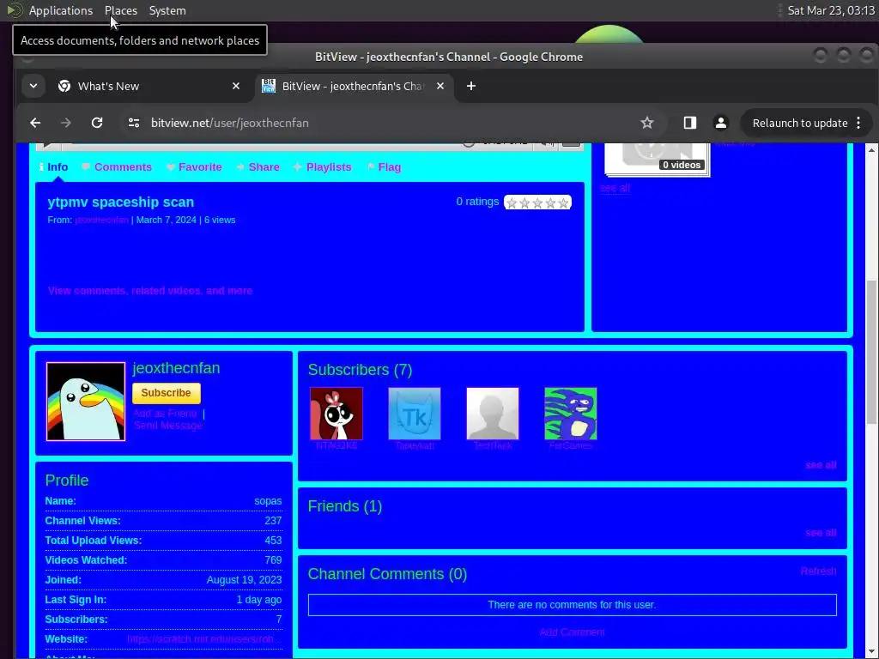Click see all in Subscribers section

821,465
